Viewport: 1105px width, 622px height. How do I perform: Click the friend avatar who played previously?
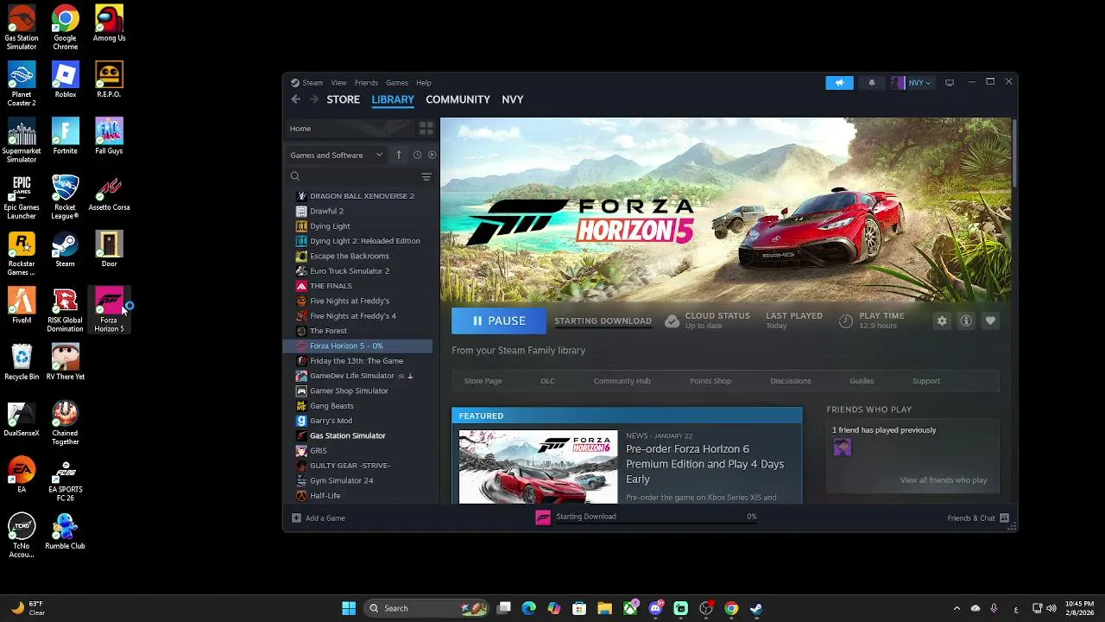click(x=843, y=447)
